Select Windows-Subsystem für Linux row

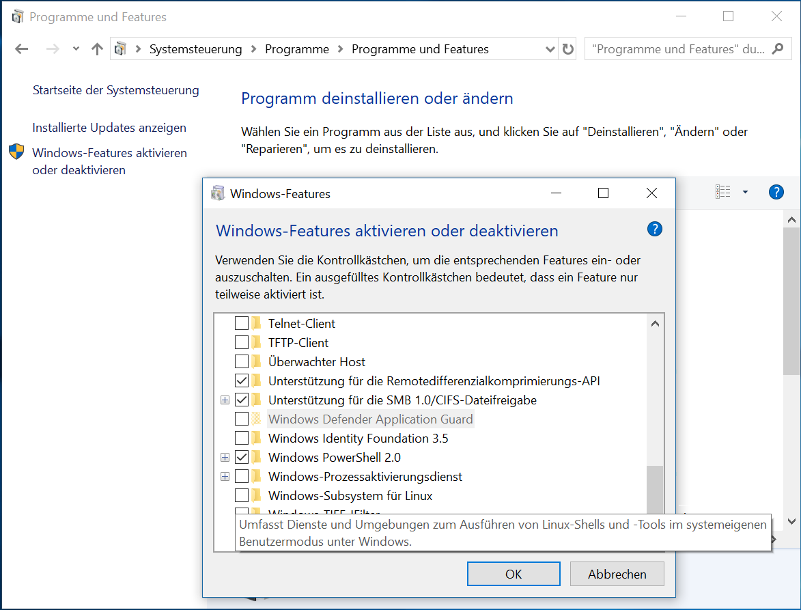coord(350,495)
